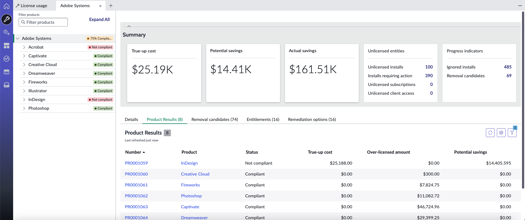Image resolution: width=525 pixels, height=220 pixels.
Task: Open the Product Results filter funnel
Action: coord(512,133)
